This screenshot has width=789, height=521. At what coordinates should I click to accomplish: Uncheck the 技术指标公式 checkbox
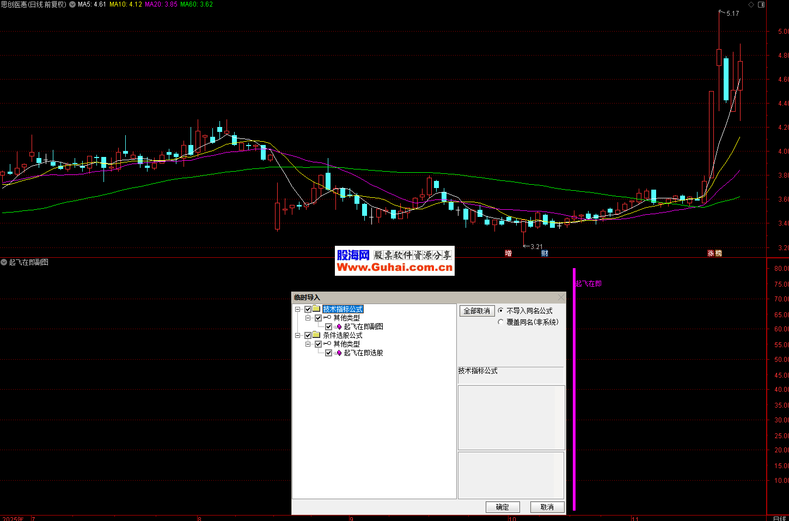click(308, 309)
